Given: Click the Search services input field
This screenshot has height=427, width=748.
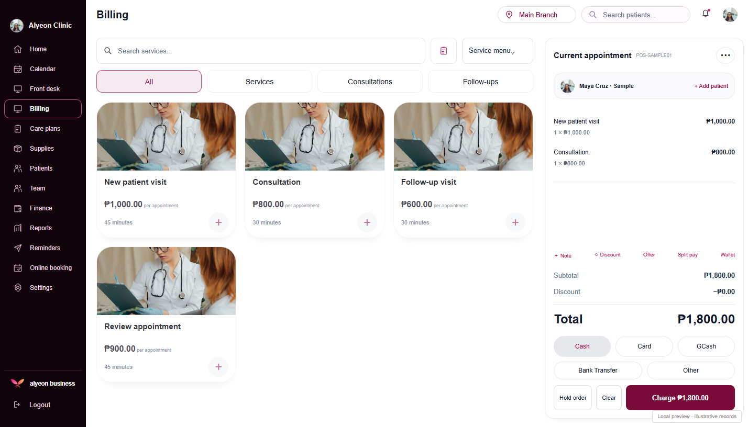Looking at the screenshot, I should click(261, 51).
